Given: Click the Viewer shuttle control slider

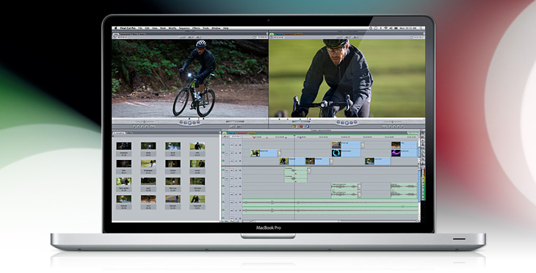Looking at the screenshot, I should tap(144, 122).
